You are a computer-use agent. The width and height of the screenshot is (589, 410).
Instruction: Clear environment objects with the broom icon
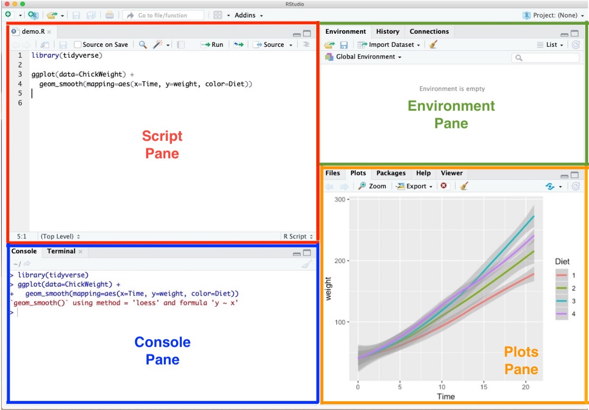433,45
